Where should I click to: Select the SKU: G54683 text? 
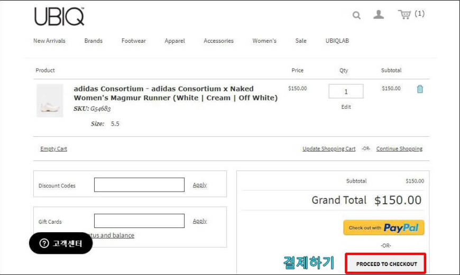92,109
